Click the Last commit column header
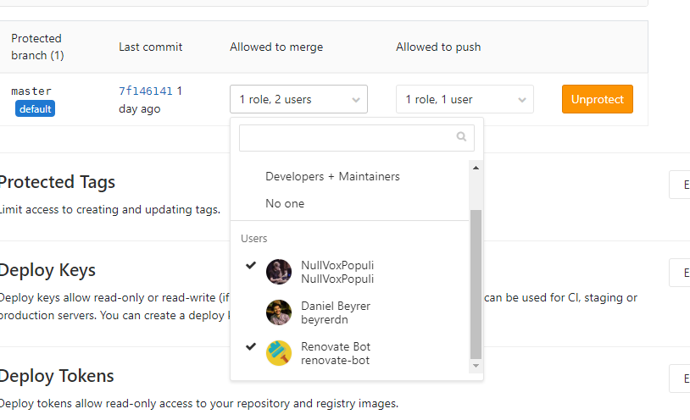 pyautogui.click(x=151, y=47)
